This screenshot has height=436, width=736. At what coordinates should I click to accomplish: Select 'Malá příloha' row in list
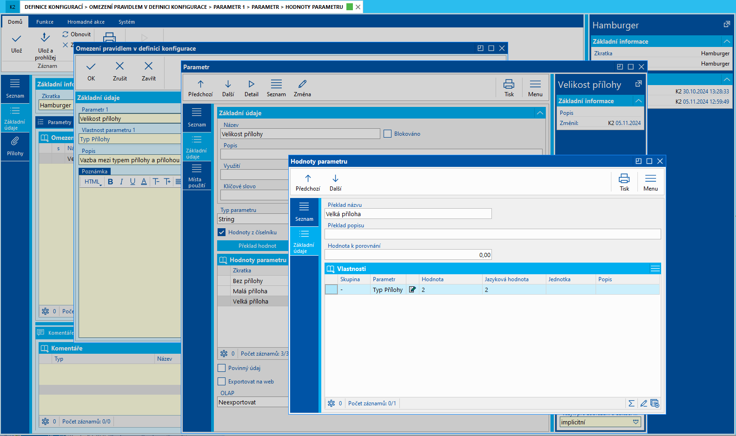tap(253, 291)
